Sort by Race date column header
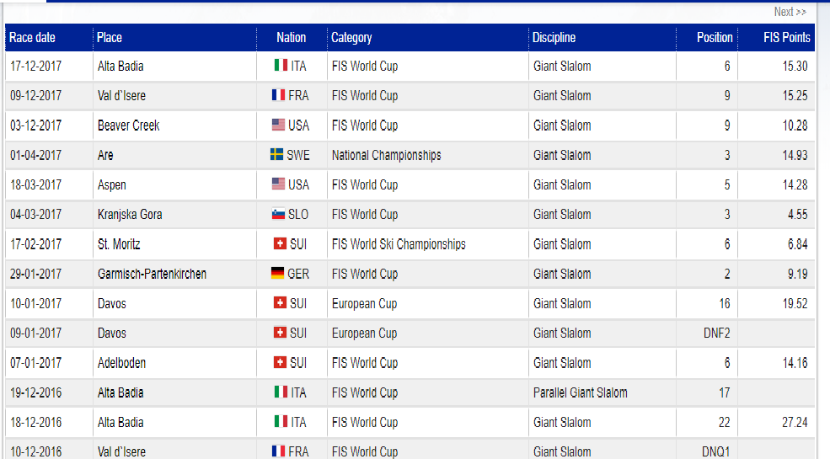The height and width of the screenshot is (459, 830). (32, 38)
